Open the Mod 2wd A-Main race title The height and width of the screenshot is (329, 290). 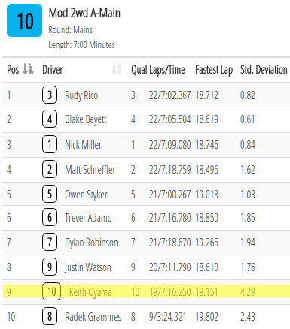pos(84,13)
